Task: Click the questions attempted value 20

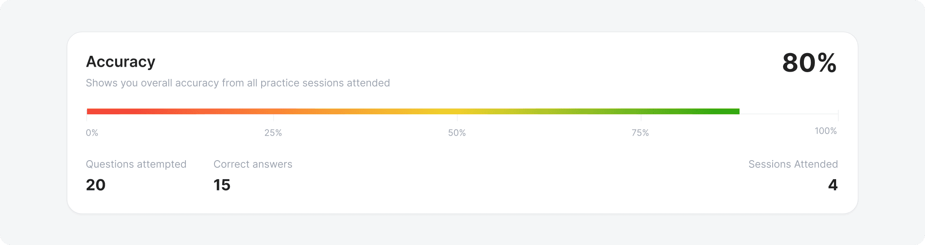Action: tap(96, 185)
